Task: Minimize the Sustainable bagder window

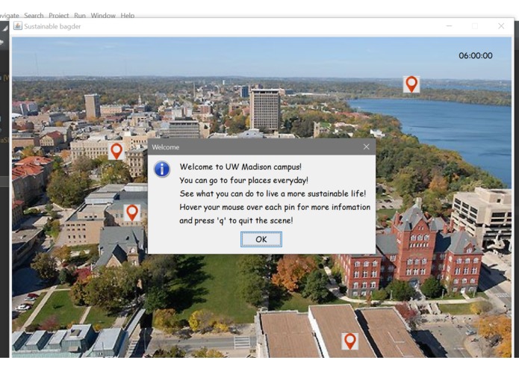Action: point(449,26)
